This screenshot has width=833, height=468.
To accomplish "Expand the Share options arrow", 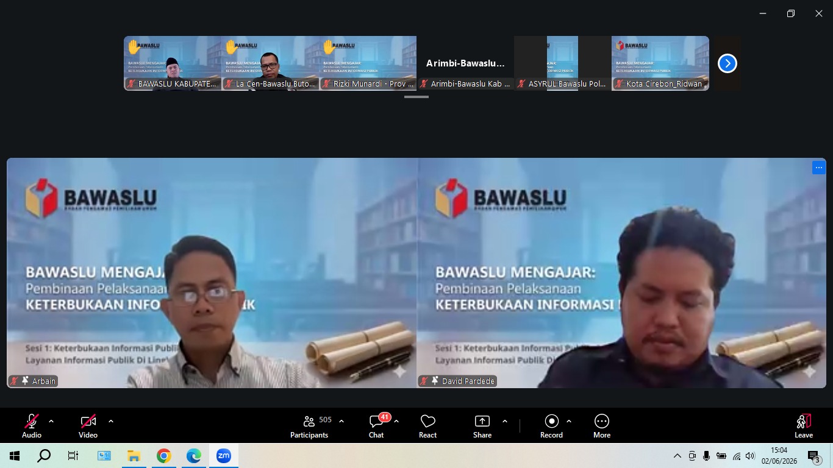I will tap(505, 421).
